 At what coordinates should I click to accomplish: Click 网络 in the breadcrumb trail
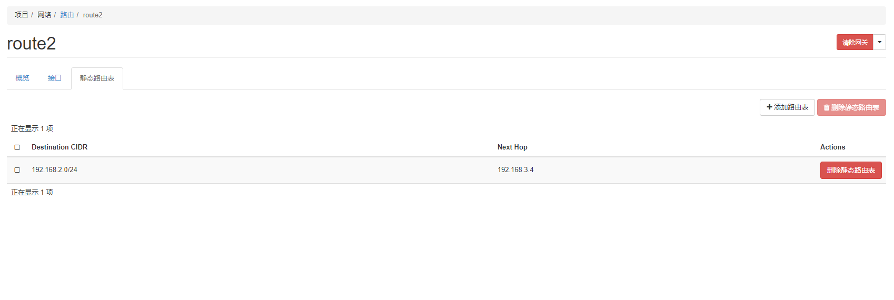(44, 15)
